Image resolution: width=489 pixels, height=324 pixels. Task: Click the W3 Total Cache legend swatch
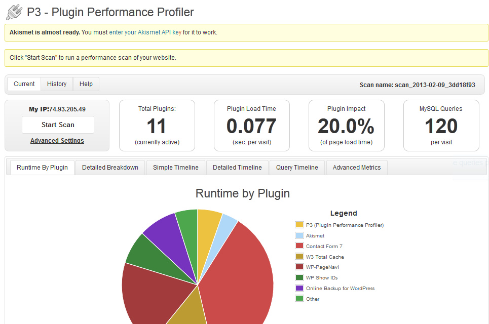pyautogui.click(x=299, y=256)
